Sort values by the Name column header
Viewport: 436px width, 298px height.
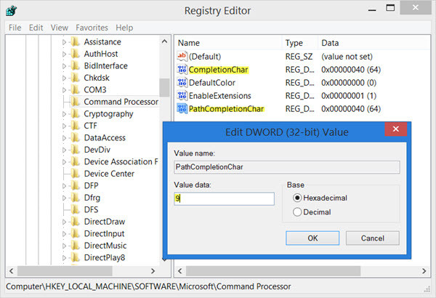pos(228,43)
